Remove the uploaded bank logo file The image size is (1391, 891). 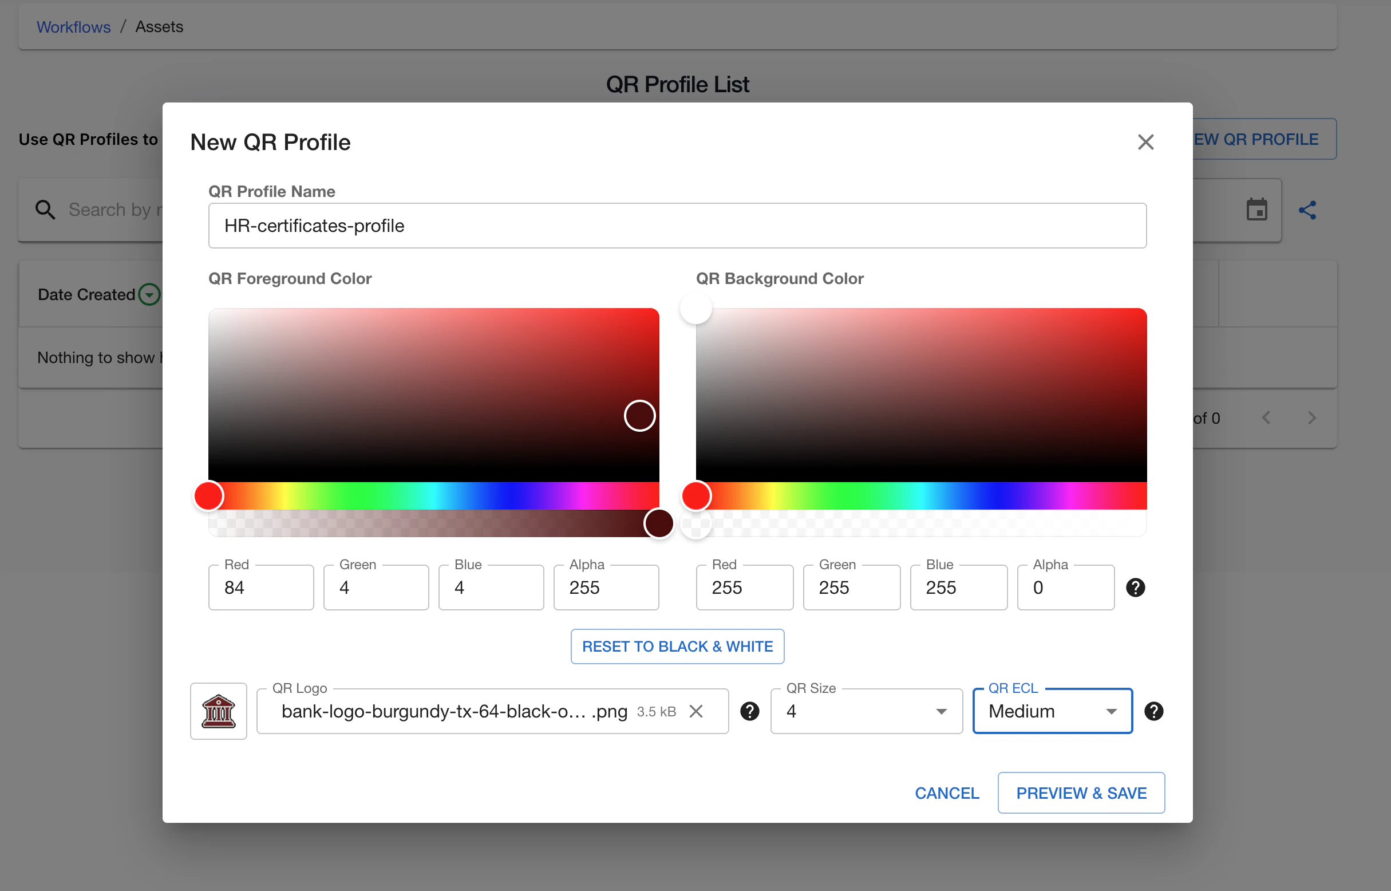pos(697,711)
